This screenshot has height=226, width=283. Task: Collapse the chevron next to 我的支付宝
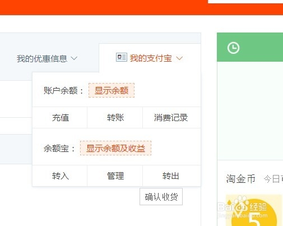point(179,58)
